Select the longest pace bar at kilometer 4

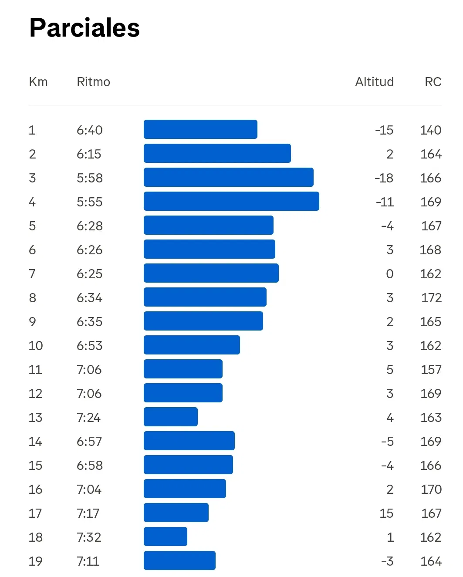click(x=231, y=201)
